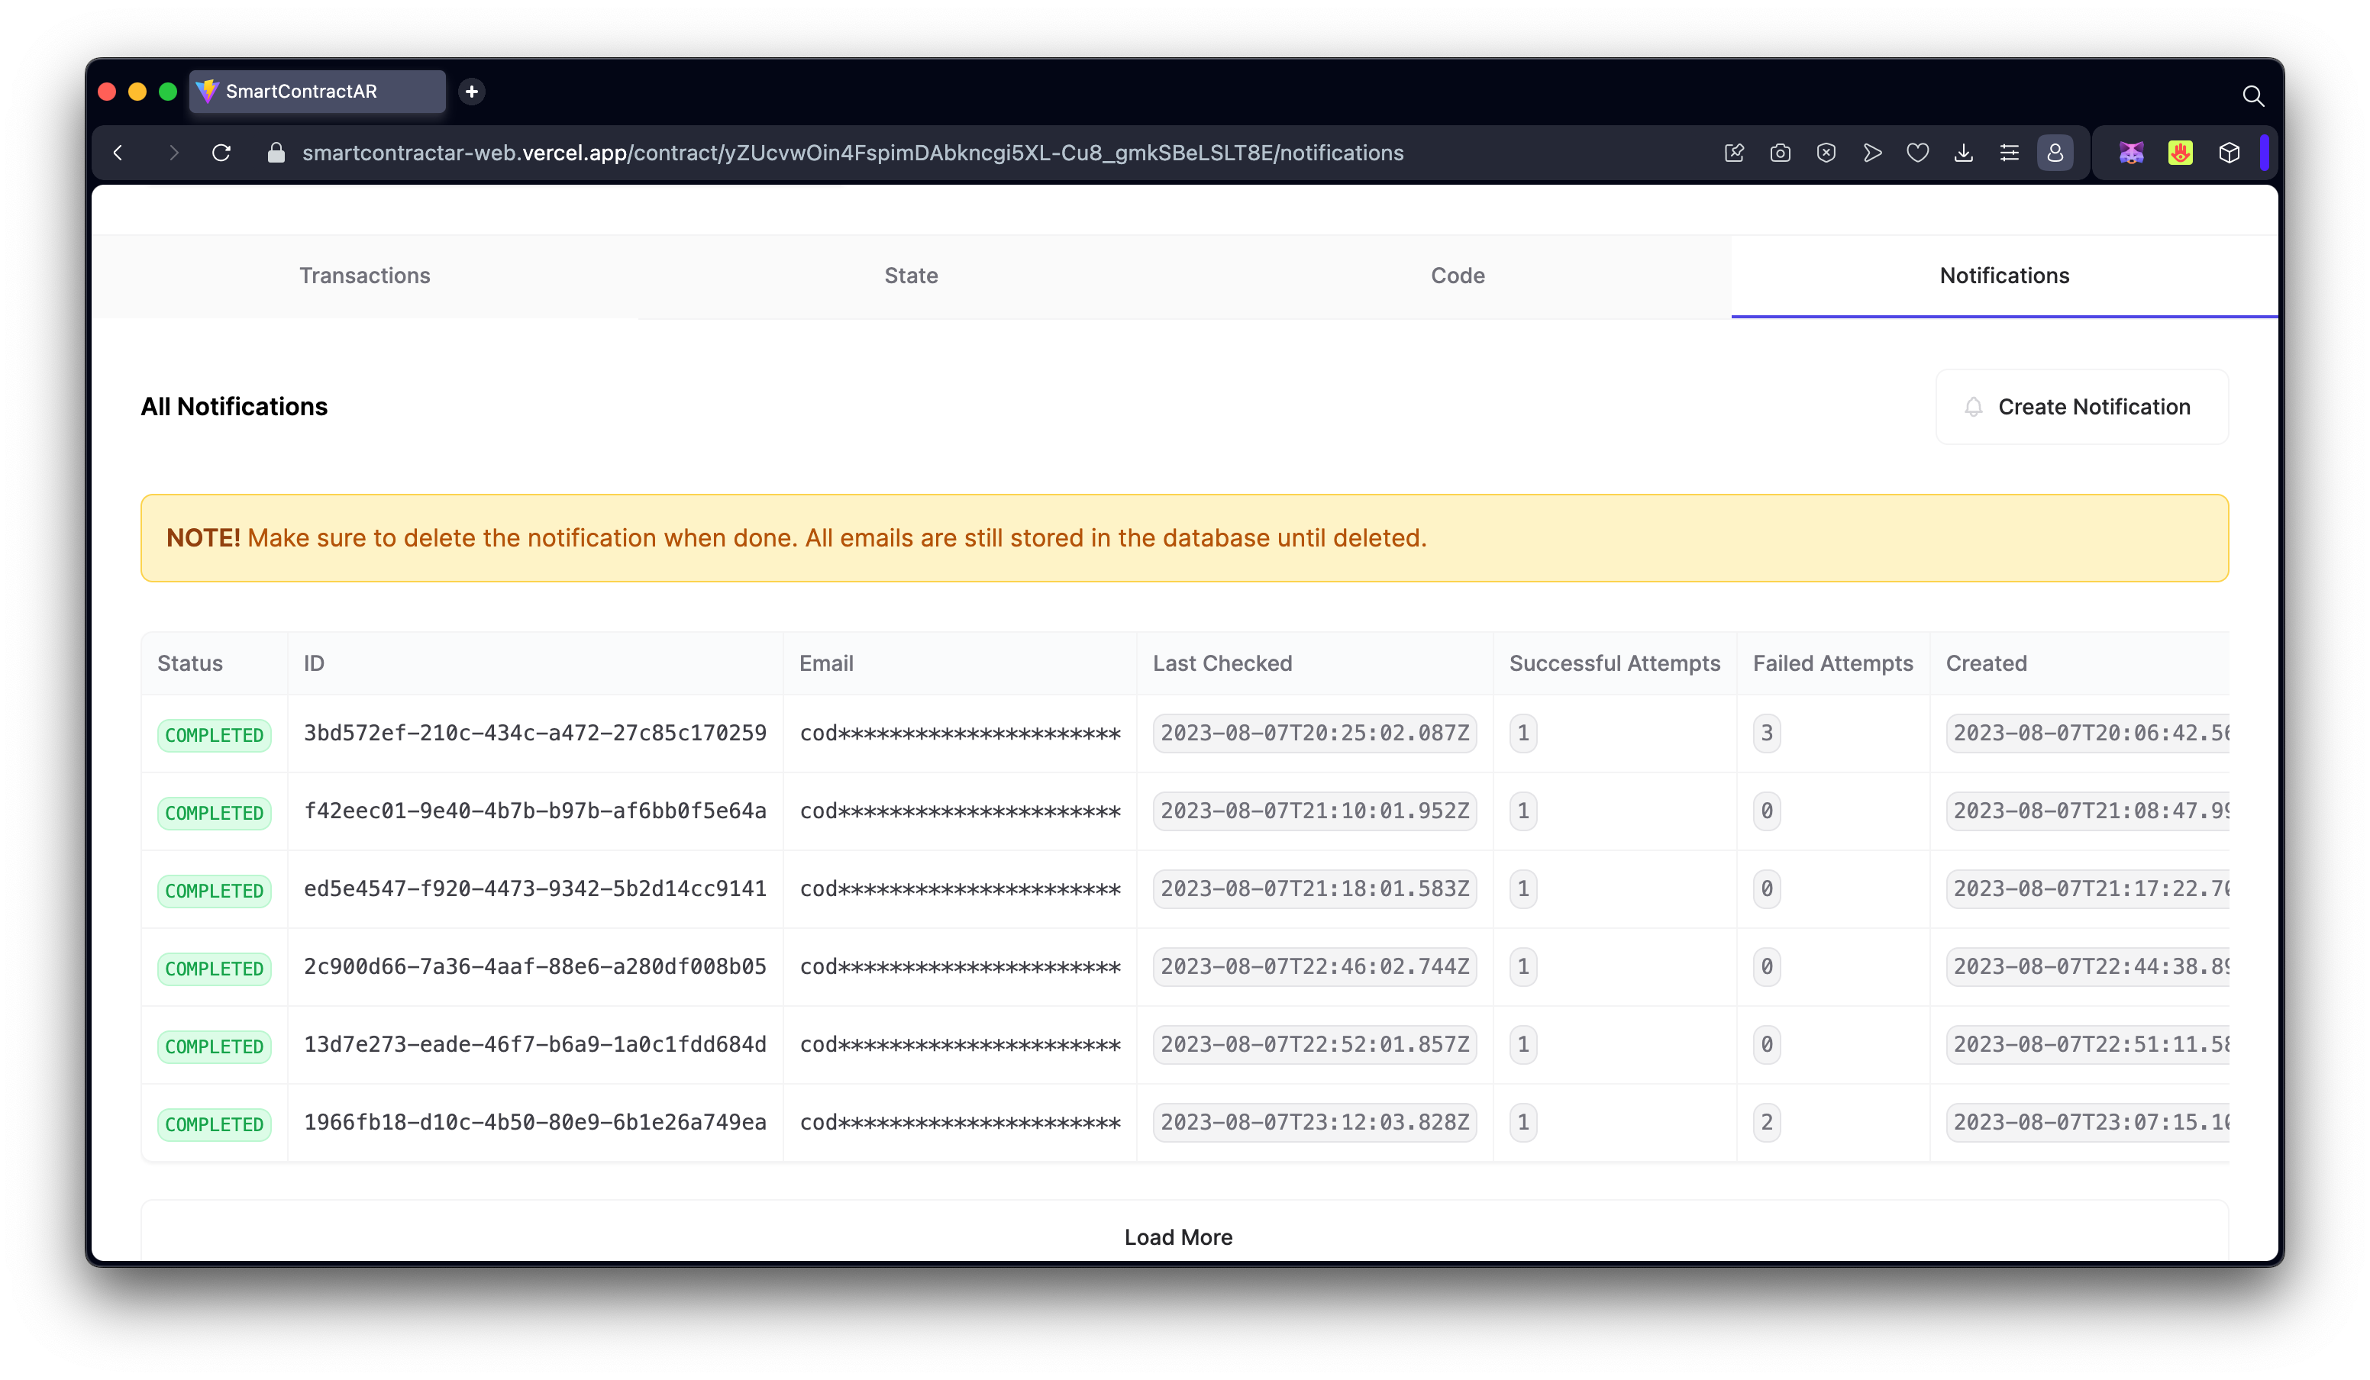Viewport: 2370px width, 1380px height.
Task: Click notification ID starting with 3bd572ef
Action: coord(534,734)
